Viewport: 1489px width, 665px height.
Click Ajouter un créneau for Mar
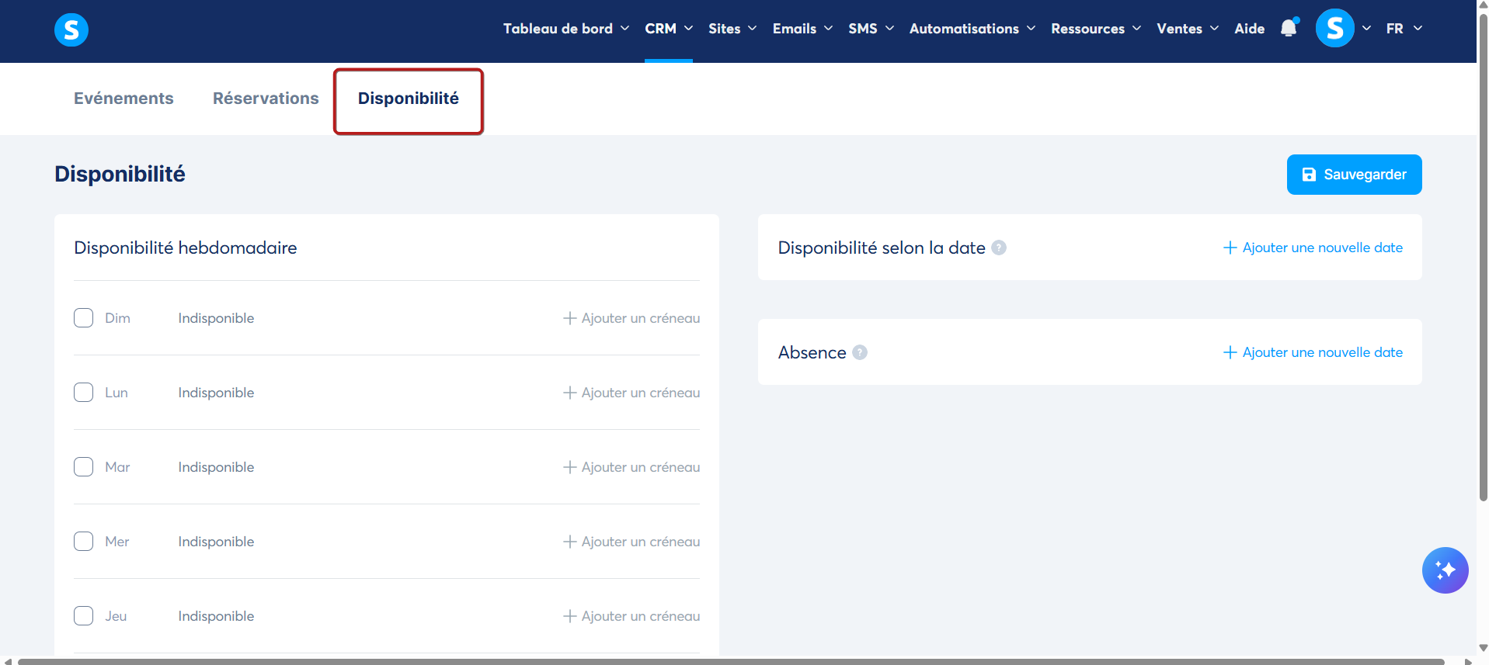pos(631,467)
